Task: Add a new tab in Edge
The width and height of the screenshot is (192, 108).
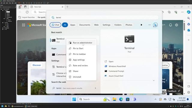Action: 67,7
